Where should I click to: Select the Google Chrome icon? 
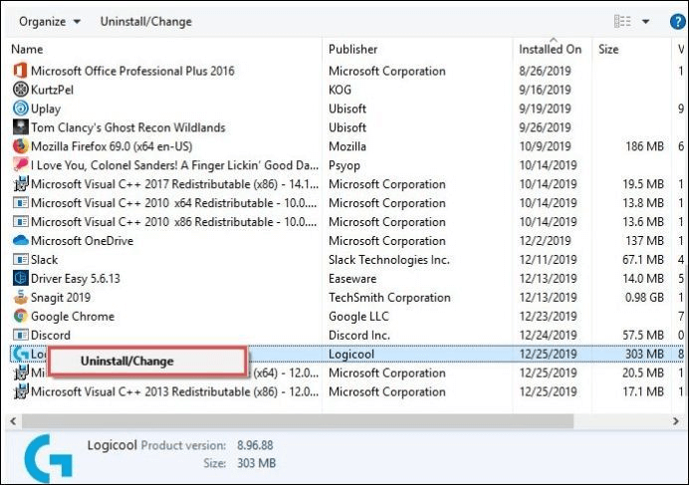coord(20,317)
